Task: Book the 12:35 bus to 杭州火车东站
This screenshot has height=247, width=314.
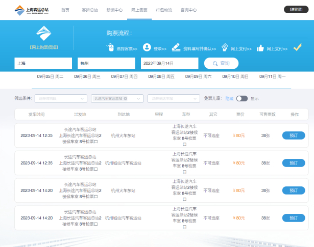Action: (x=294, y=135)
